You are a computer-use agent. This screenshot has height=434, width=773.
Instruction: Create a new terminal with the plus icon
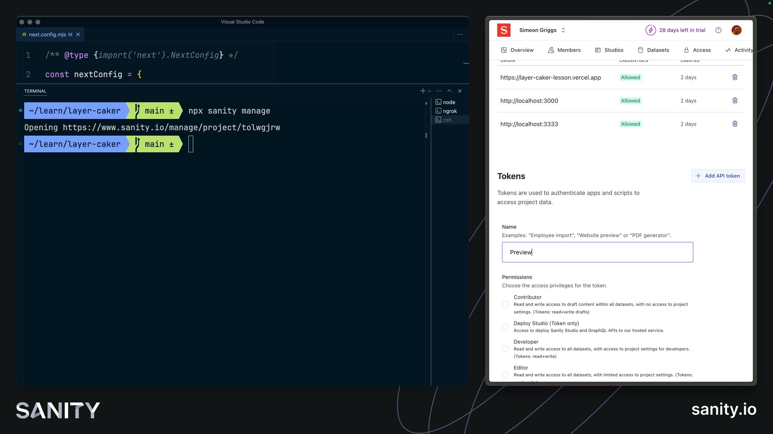pos(423,91)
